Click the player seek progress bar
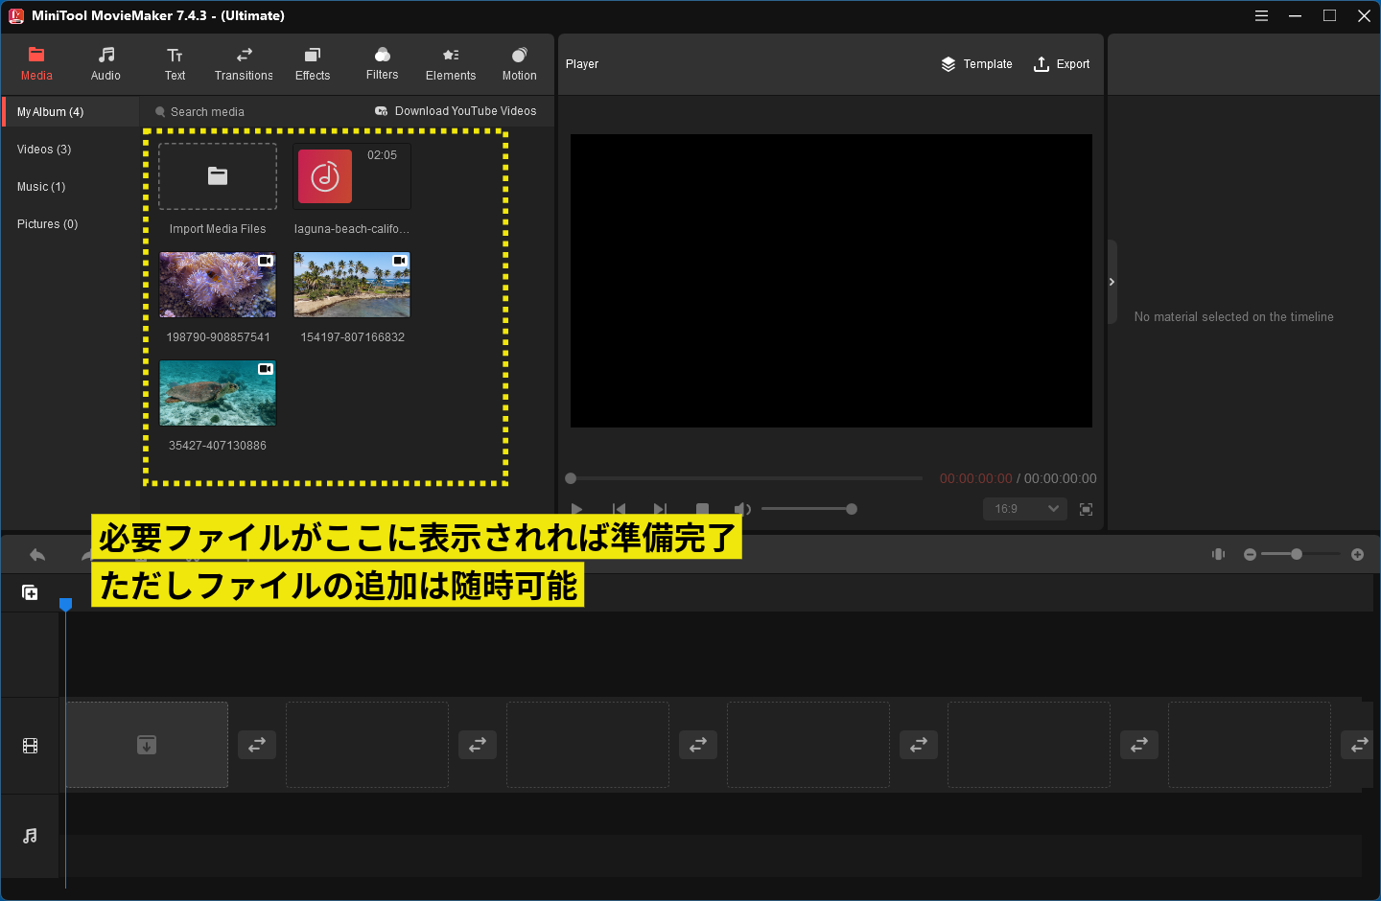Image resolution: width=1381 pixels, height=901 pixels. 744,478
